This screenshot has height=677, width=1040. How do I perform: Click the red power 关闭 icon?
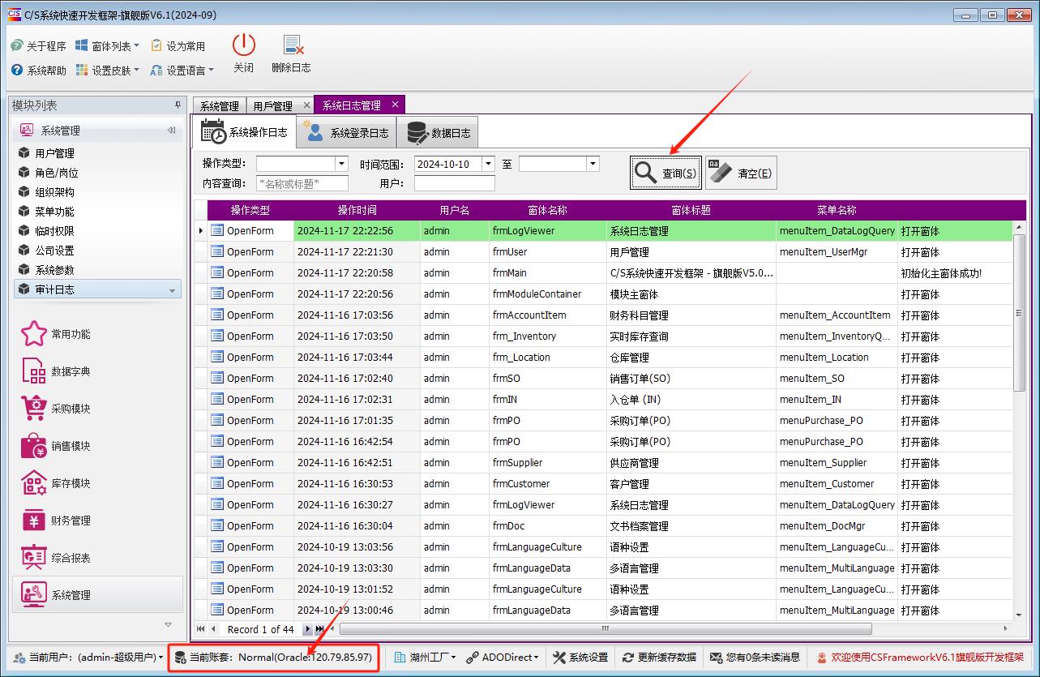tap(243, 45)
